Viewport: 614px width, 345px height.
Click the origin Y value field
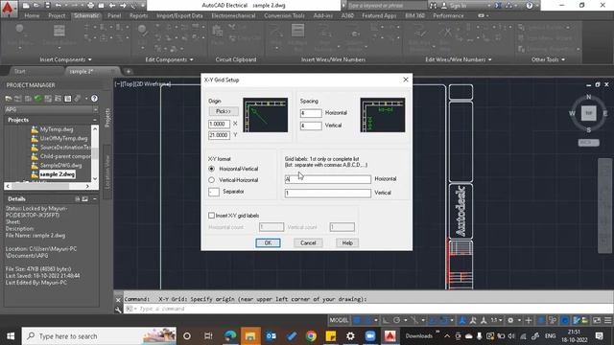[x=219, y=135]
